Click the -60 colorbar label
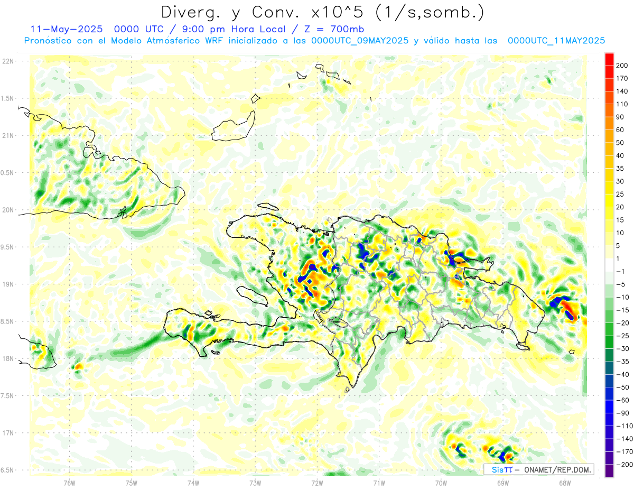The image size is (634, 490). click(x=623, y=400)
